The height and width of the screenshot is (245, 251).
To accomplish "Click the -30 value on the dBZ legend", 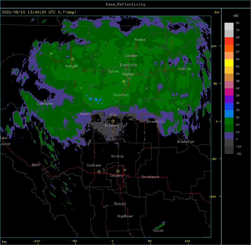I will coord(238,154).
